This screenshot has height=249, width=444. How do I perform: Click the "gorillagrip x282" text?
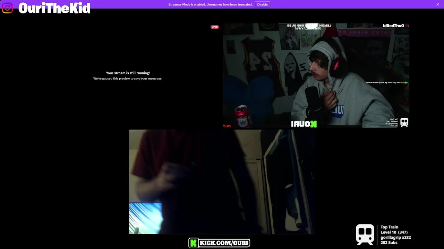pyautogui.click(x=396, y=238)
